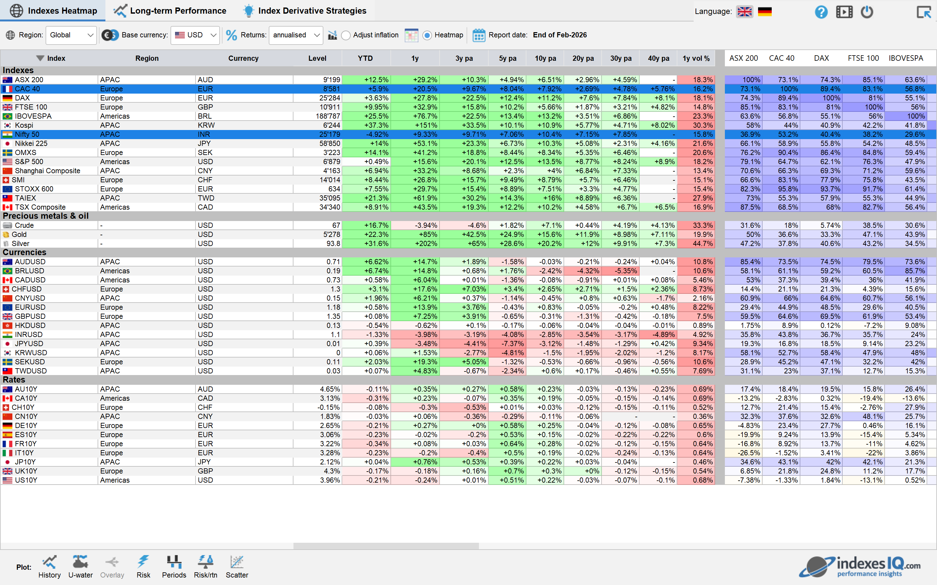
Task: Select the Gold row
Action: point(357,234)
